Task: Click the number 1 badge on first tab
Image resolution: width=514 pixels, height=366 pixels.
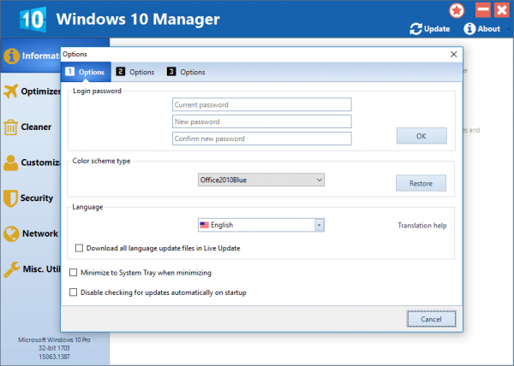Action: pyautogui.click(x=69, y=71)
